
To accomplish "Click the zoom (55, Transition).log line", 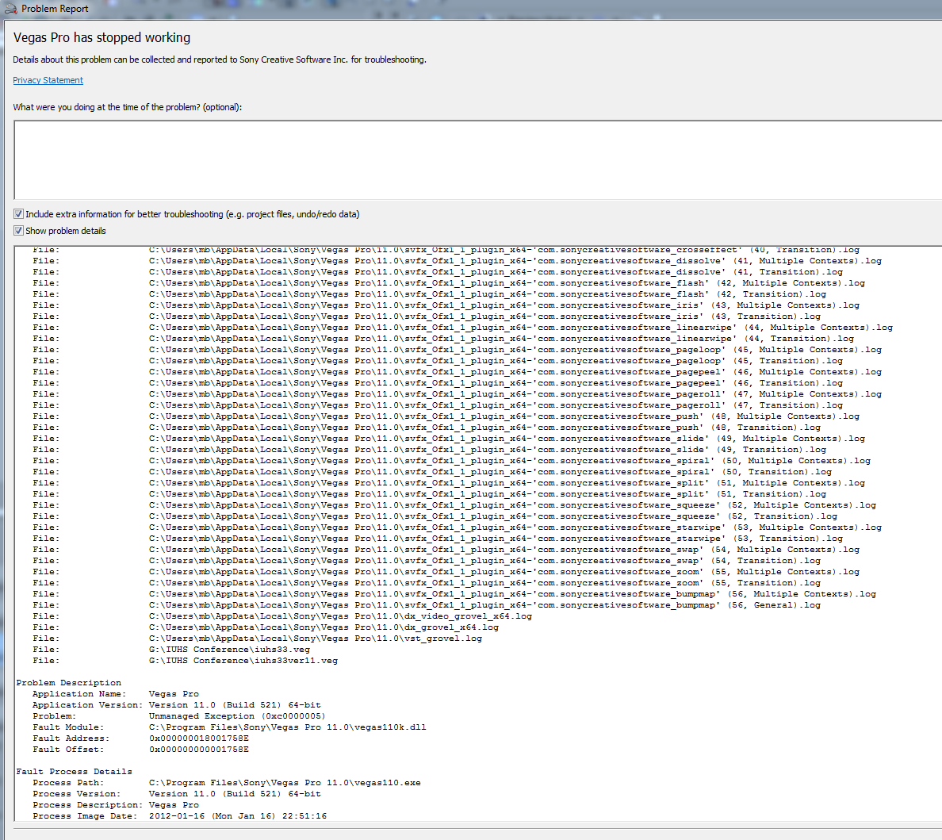I will tap(427, 583).
